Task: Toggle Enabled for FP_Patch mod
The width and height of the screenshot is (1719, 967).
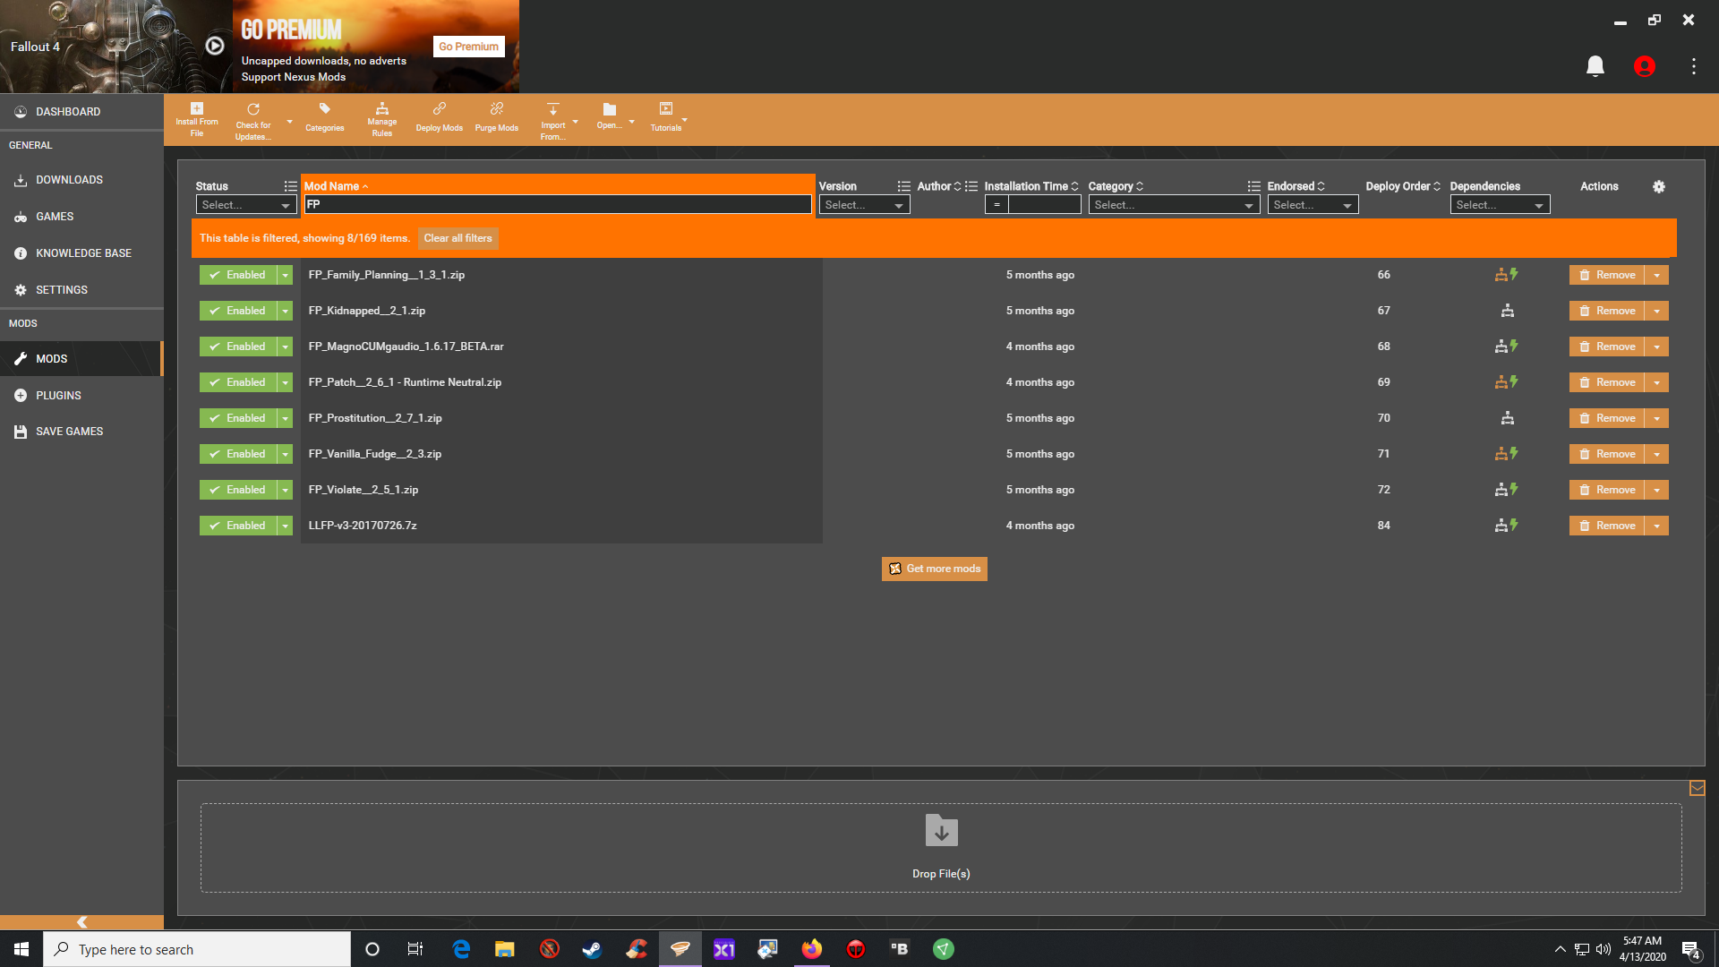Action: click(x=238, y=382)
